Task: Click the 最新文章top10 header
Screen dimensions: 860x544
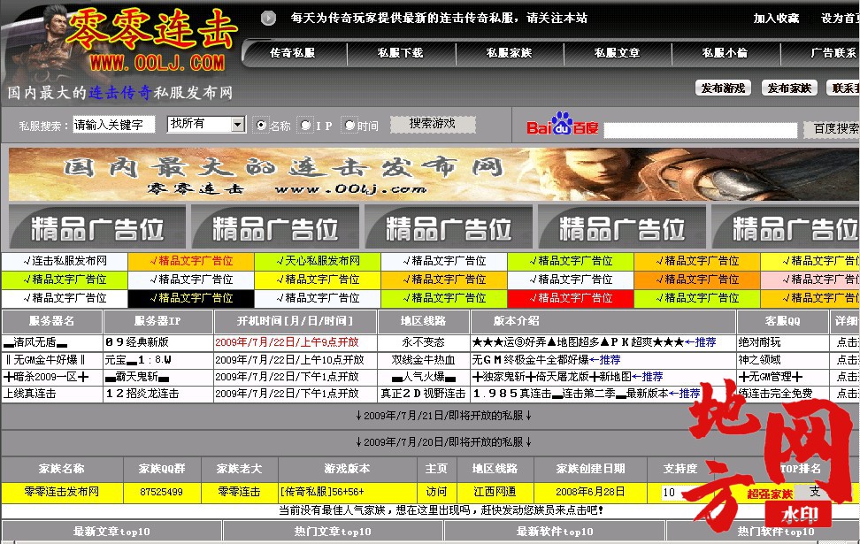Action: 111,532
